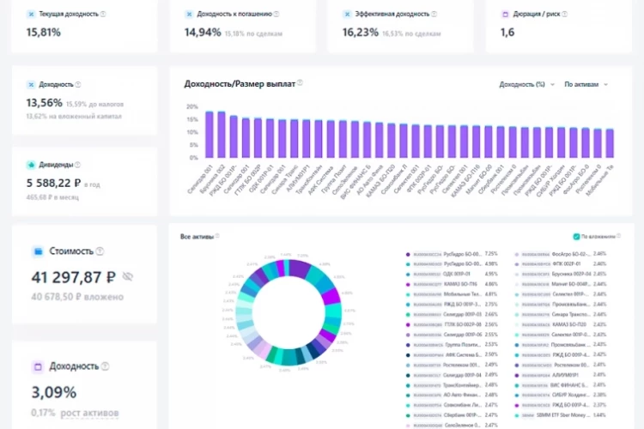The height and width of the screenshot is (429, 644).
Task: Click the blue Стоимость wallet icon
Action: pos(38,251)
